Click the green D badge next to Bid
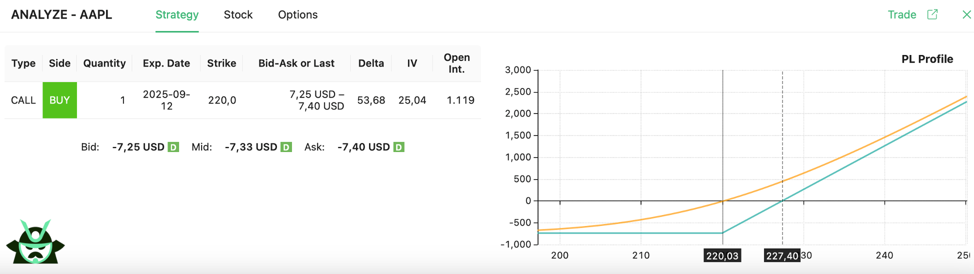 (173, 147)
